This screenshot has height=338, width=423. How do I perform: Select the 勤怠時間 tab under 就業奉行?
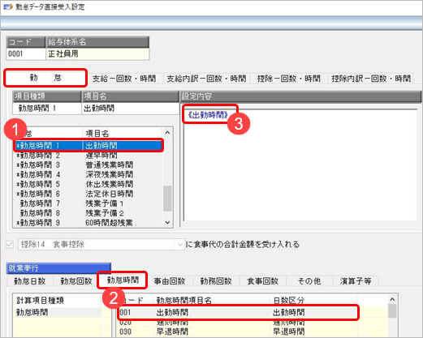point(123,280)
